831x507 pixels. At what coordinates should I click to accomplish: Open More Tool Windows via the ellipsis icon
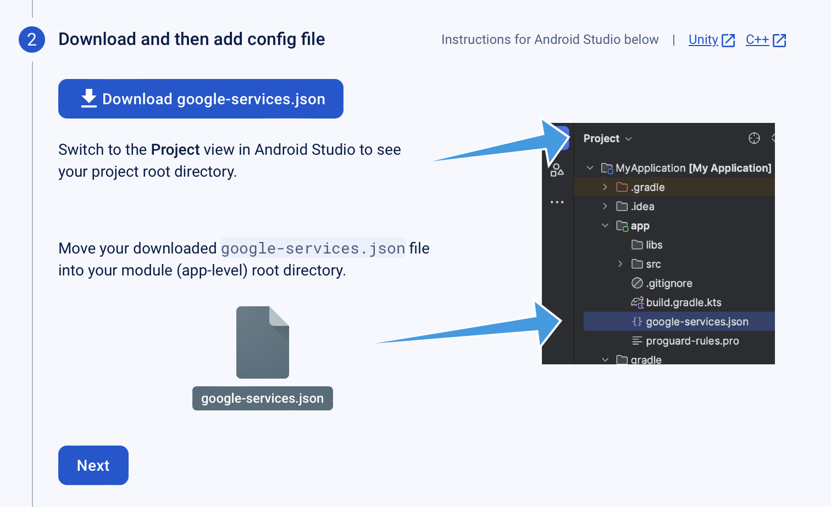(557, 202)
